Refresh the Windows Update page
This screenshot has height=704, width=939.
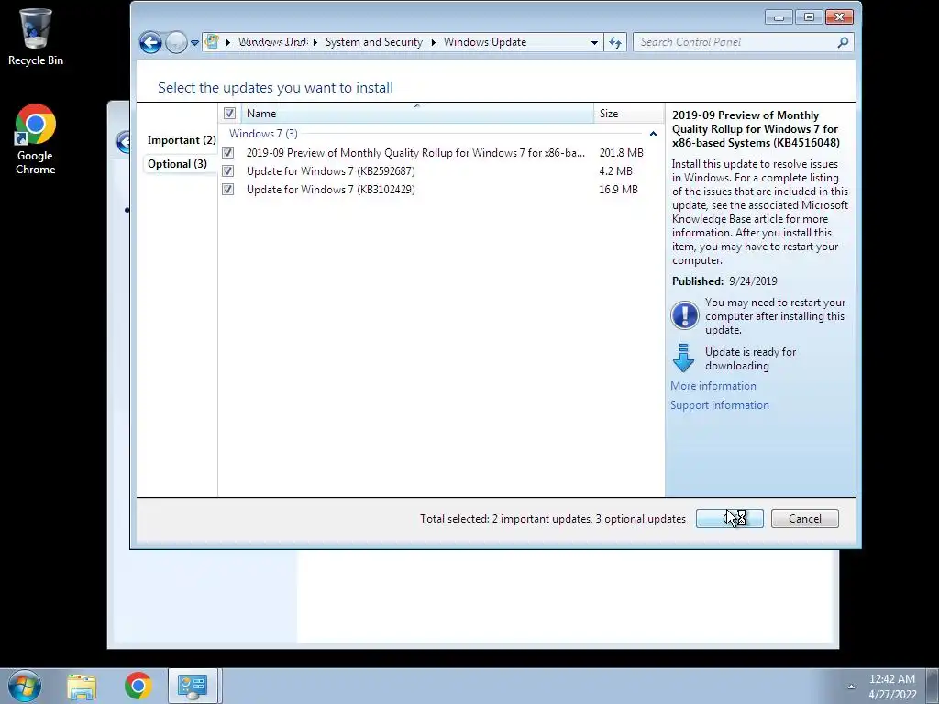615,42
